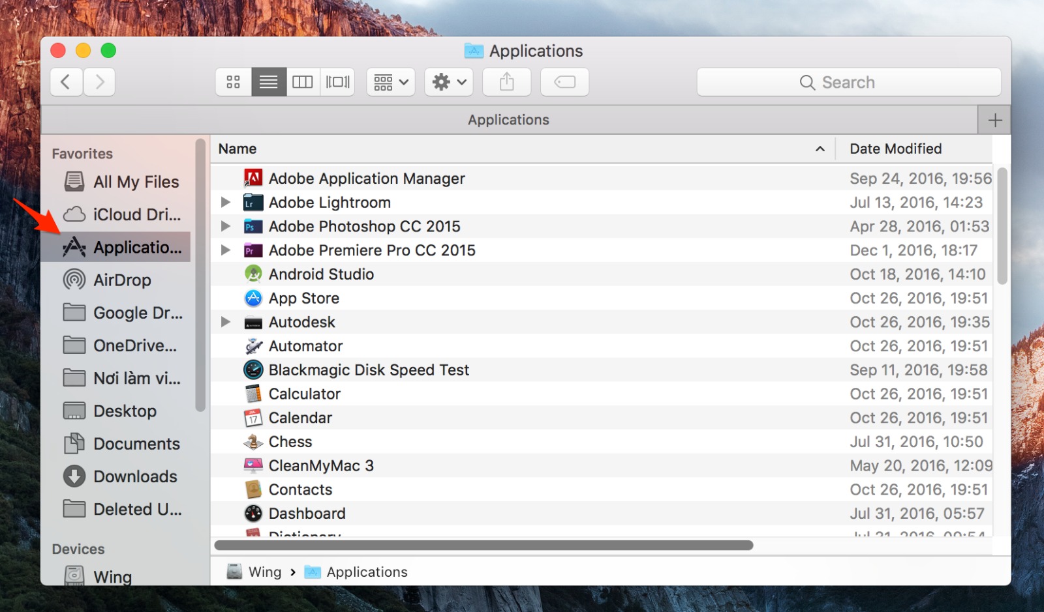The width and height of the screenshot is (1044, 612).
Task: Expand the Autodesk folder
Action: point(226,322)
